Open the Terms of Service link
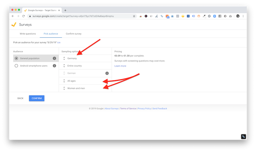This screenshot has width=256, height=152. (128, 108)
